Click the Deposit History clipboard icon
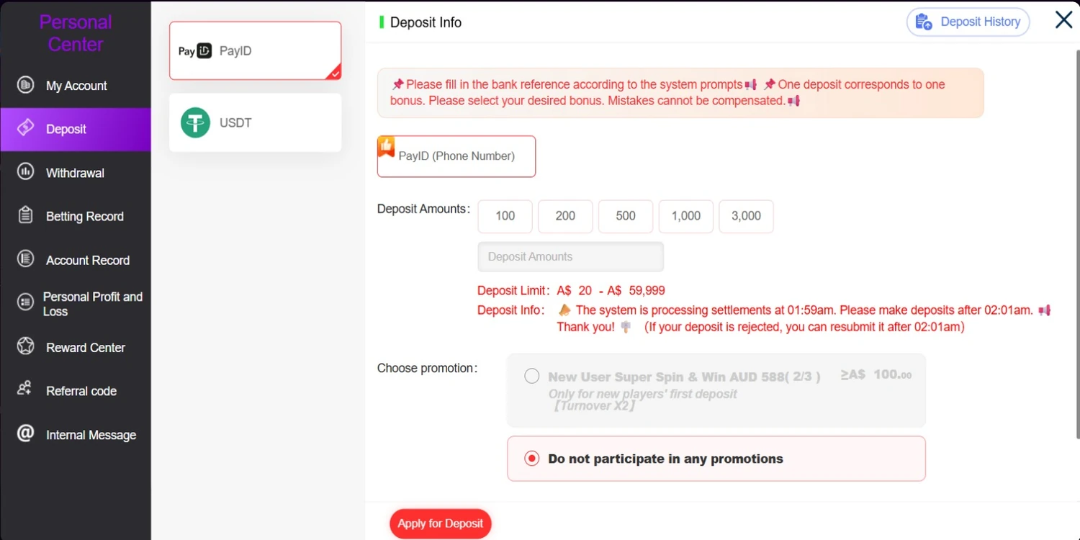The image size is (1080, 540). point(924,22)
